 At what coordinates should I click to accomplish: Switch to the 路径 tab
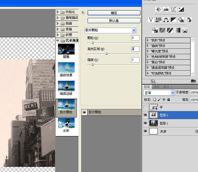click(166, 87)
